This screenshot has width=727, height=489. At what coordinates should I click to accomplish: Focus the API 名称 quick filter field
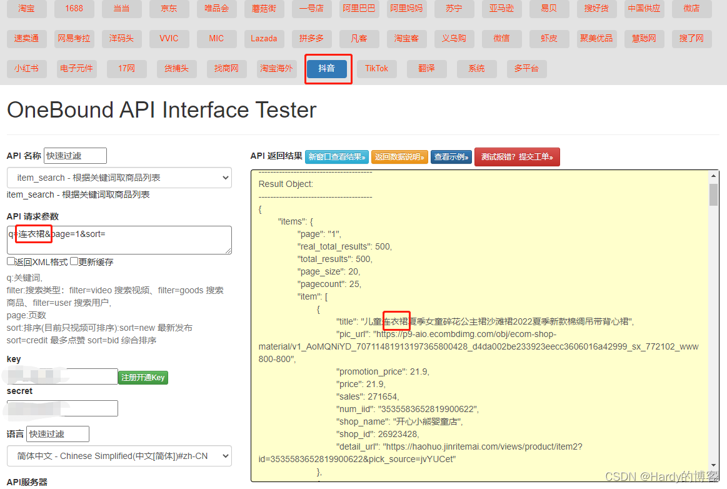[75, 156]
